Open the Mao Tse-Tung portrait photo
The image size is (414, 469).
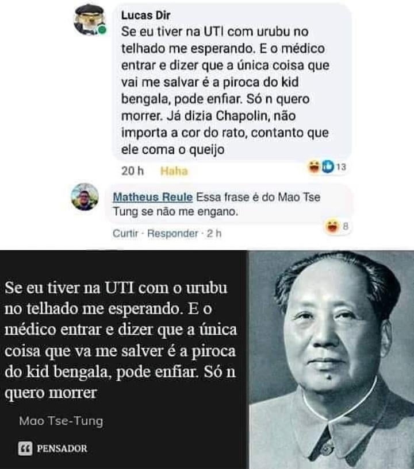[331, 360]
